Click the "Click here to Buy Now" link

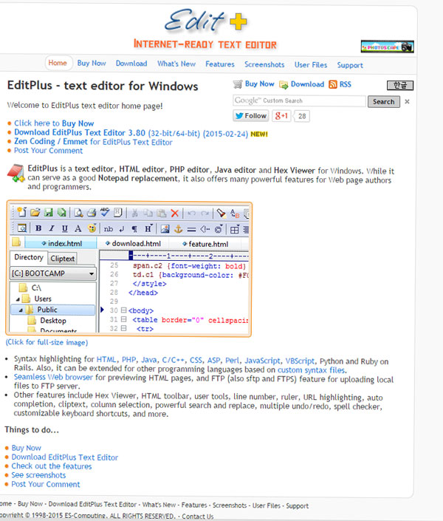[54, 123]
